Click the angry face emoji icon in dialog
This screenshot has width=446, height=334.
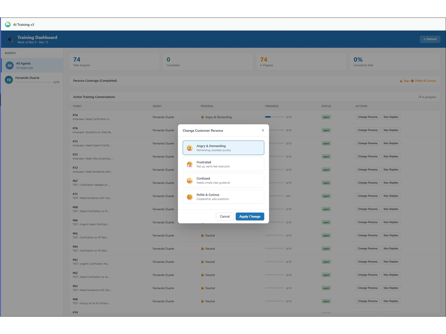click(x=189, y=148)
